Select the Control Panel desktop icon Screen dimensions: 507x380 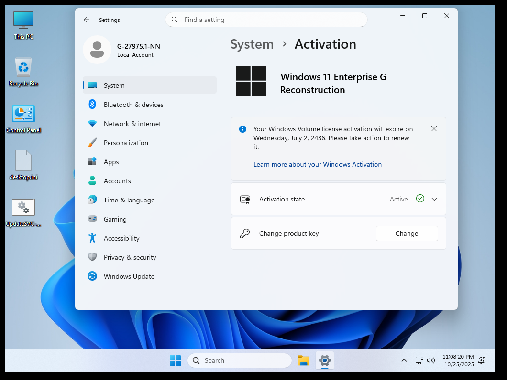[23, 119]
